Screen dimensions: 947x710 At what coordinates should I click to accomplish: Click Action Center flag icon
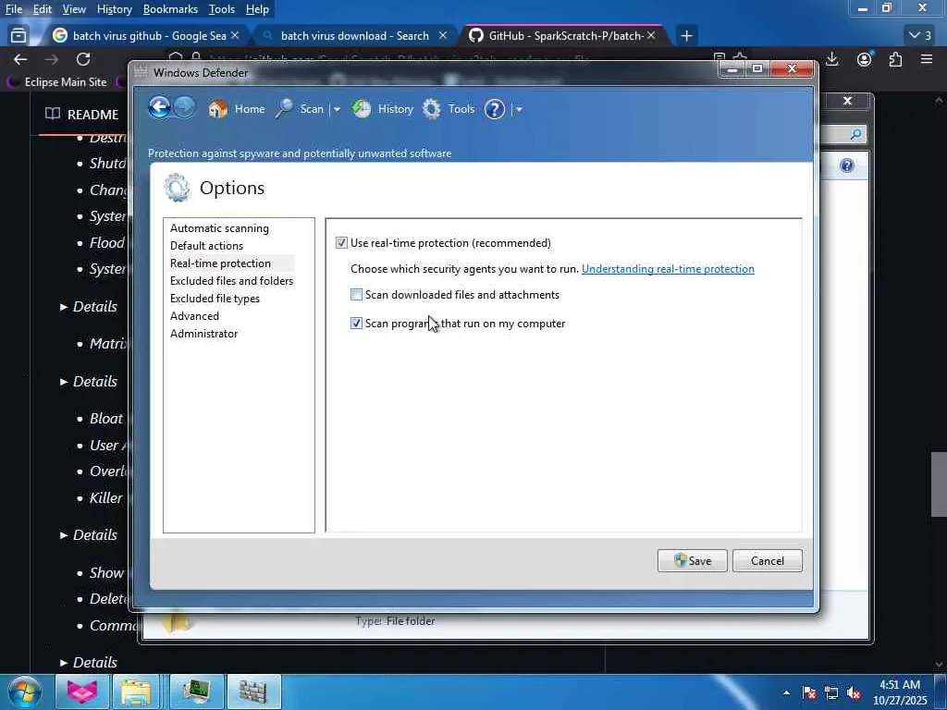(x=809, y=692)
